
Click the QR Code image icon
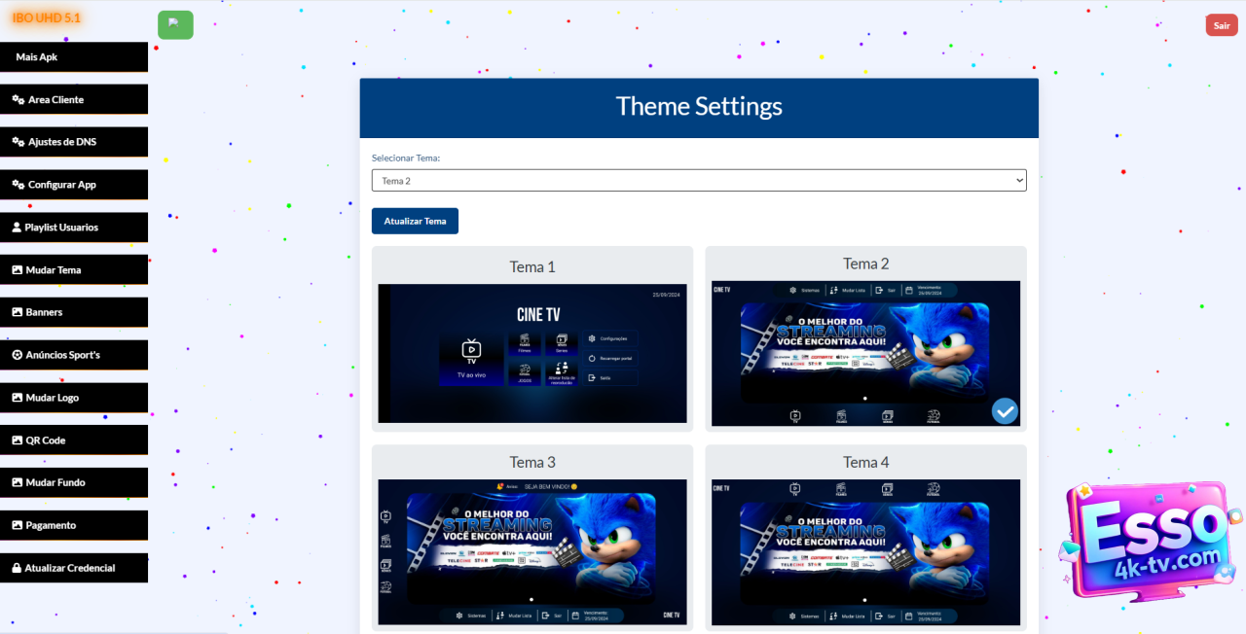[17, 440]
